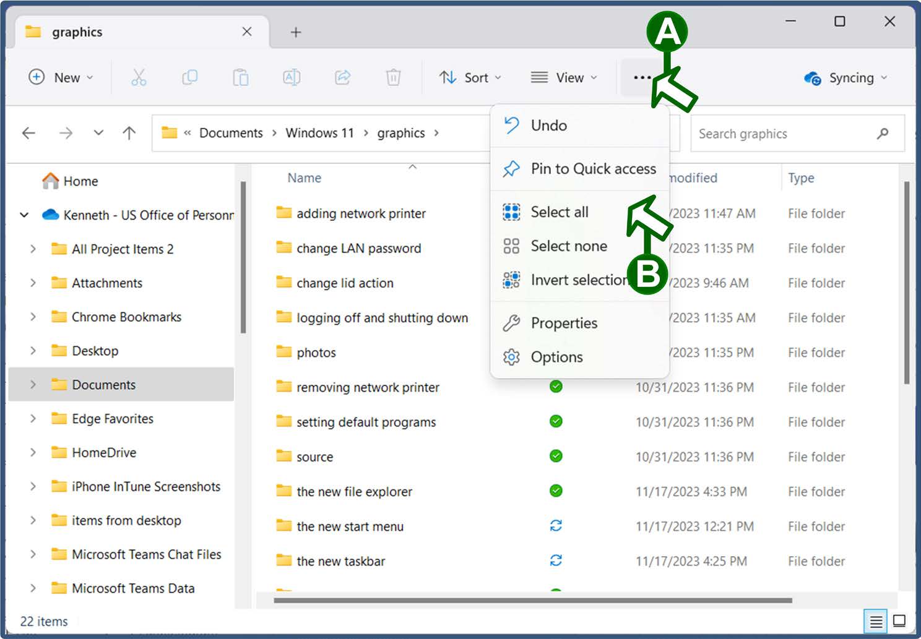Expand the HomeDrive tree node

click(33, 452)
